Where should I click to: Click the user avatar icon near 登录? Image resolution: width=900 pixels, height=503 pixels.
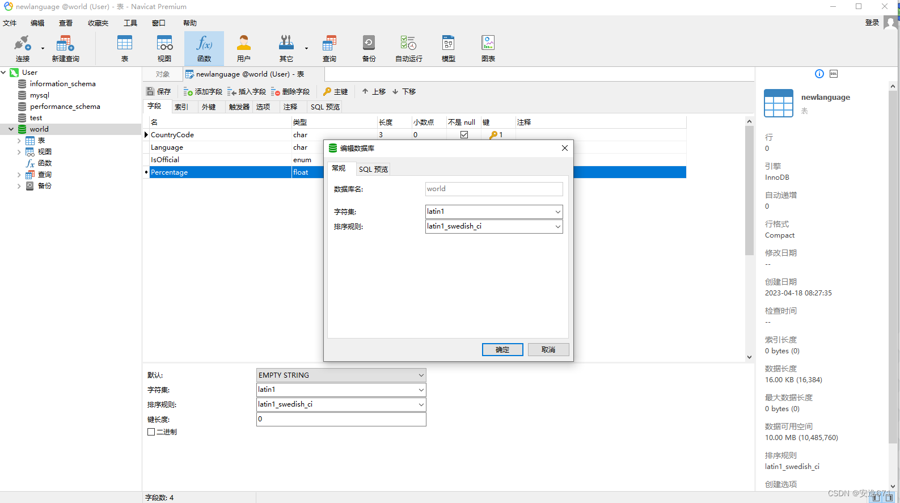(x=891, y=23)
